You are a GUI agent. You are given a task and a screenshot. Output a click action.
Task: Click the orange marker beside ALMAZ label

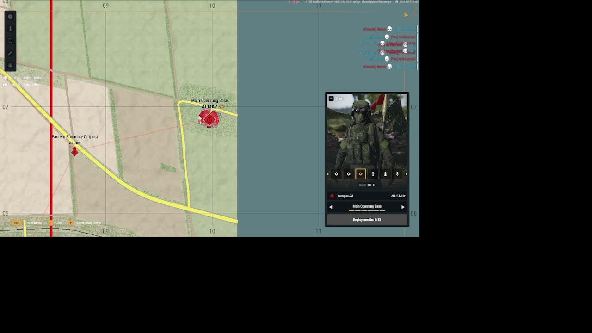[x=222, y=107]
